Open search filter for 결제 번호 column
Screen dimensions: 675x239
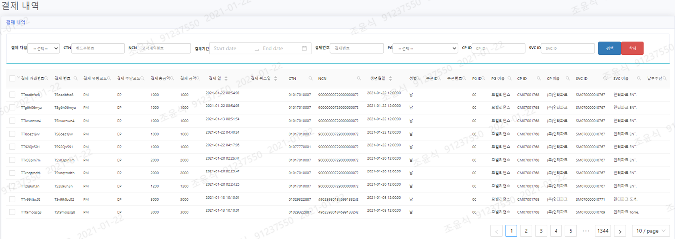[x=75, y=78]
